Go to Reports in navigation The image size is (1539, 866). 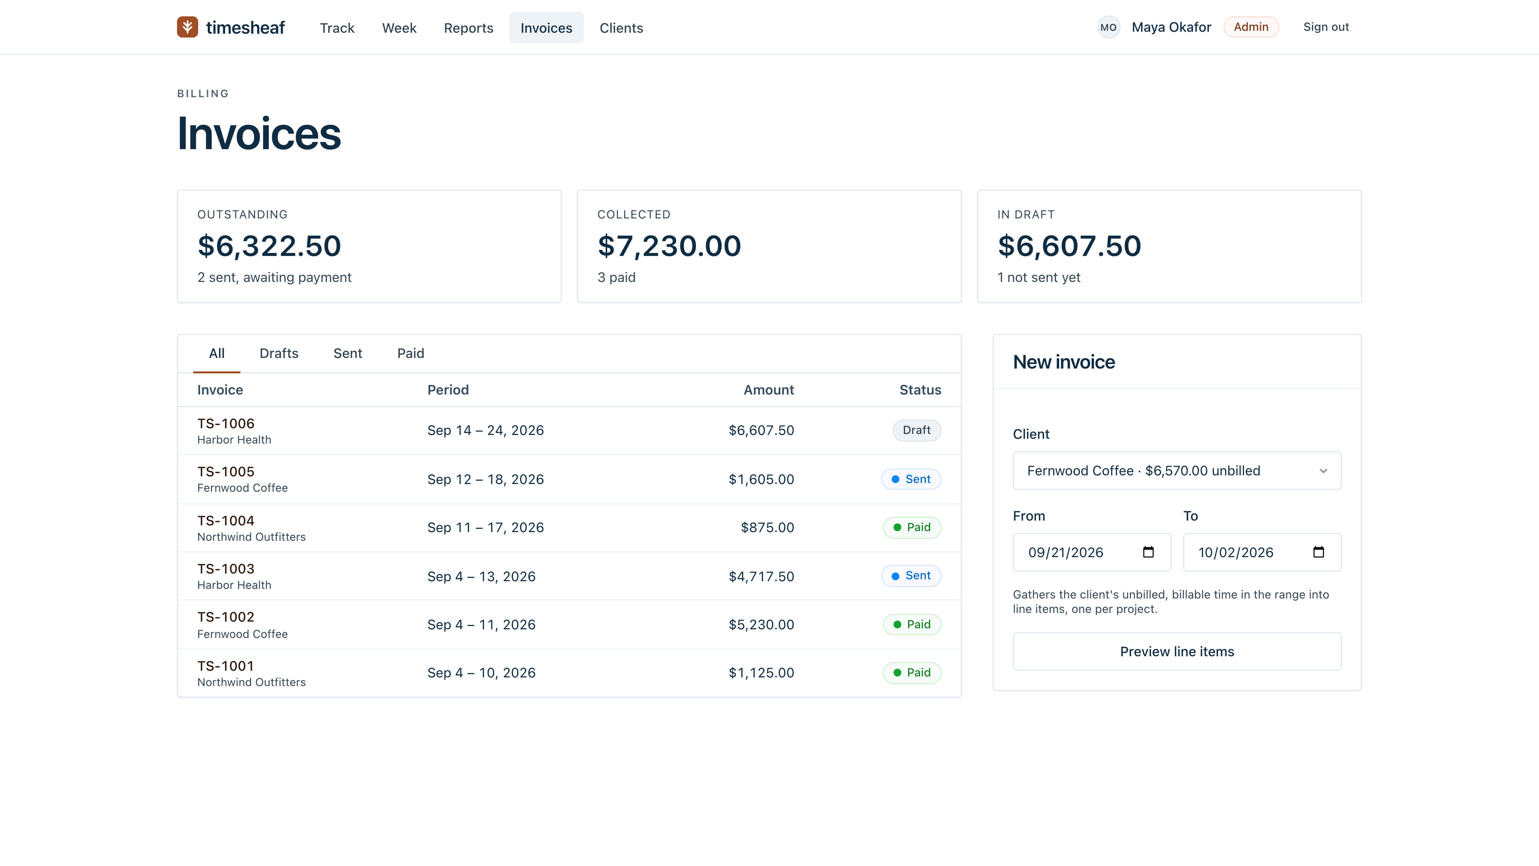468,28
